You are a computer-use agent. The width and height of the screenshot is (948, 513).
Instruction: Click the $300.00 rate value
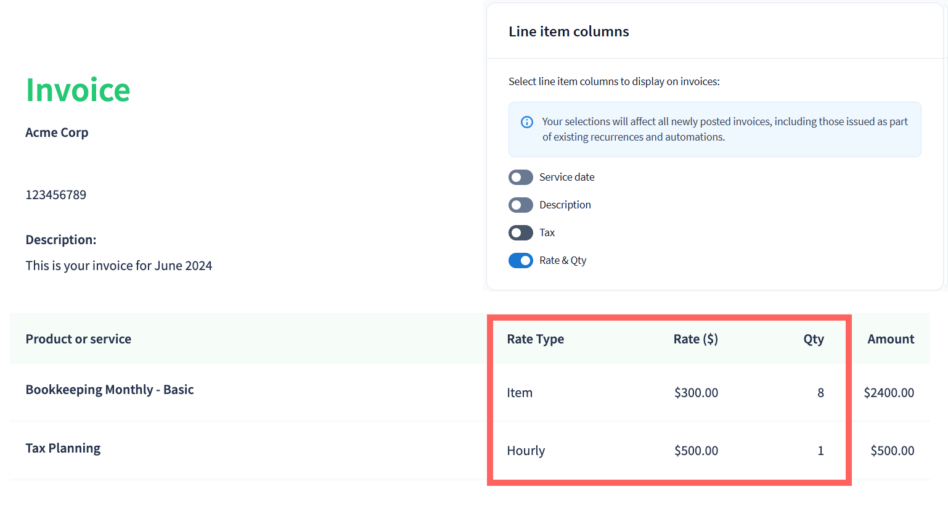click(x=696, y=393)
